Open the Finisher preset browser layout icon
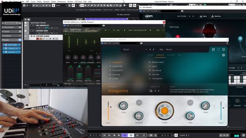The image size is (246, 138). [x=213, y=49]
